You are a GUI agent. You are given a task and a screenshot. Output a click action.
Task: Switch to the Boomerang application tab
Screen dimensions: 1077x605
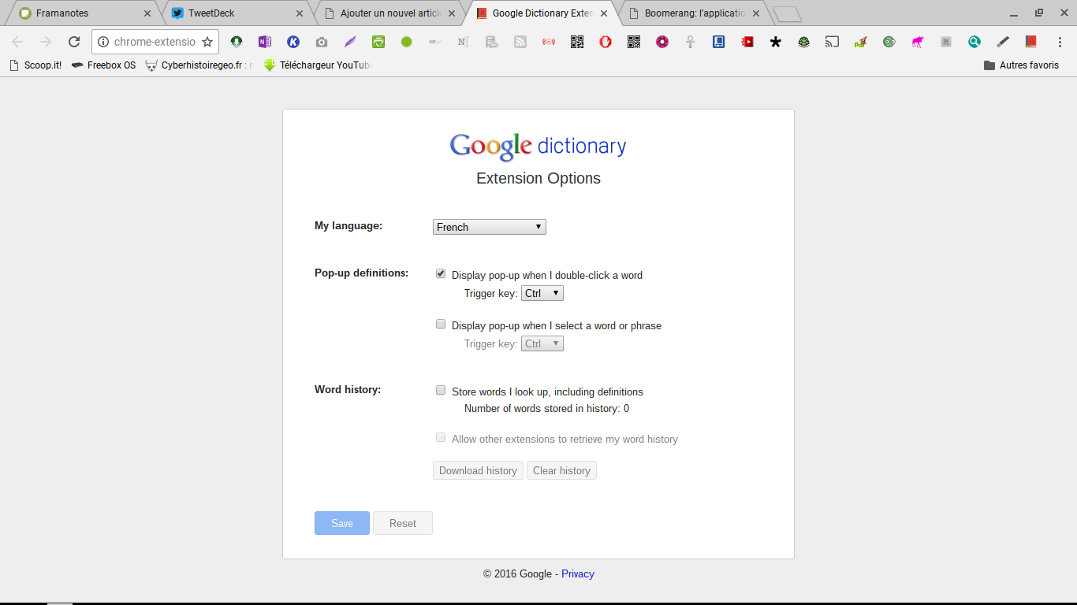coord(694,13)
